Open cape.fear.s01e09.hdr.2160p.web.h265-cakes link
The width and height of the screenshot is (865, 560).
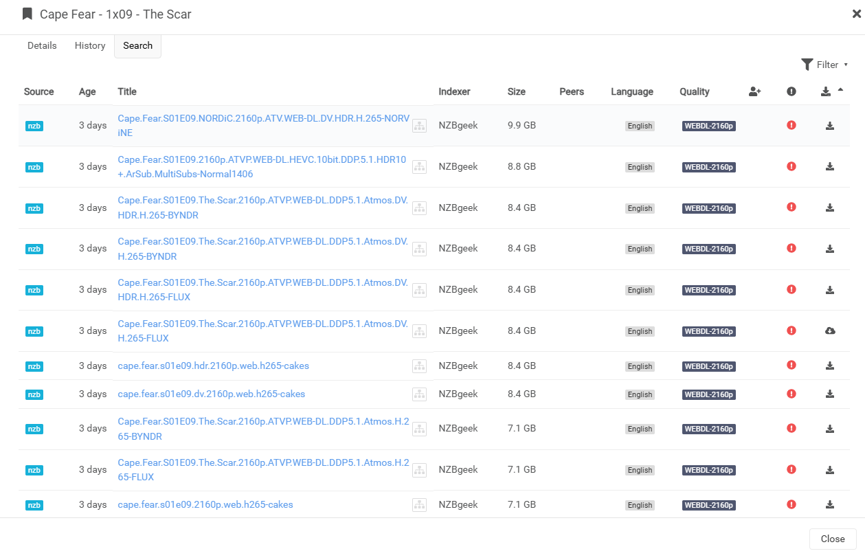coord(213,366)
